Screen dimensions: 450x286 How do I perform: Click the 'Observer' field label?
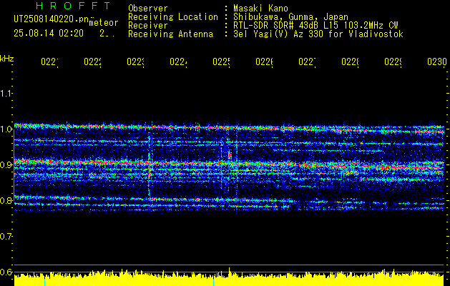(148, 8)
